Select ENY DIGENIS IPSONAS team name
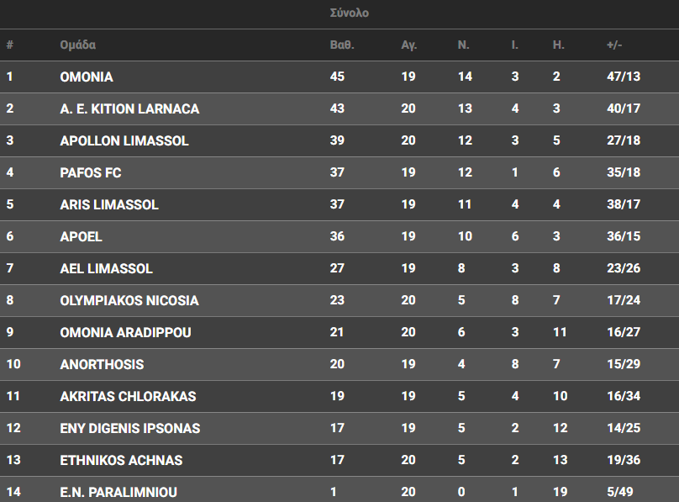 130,428
